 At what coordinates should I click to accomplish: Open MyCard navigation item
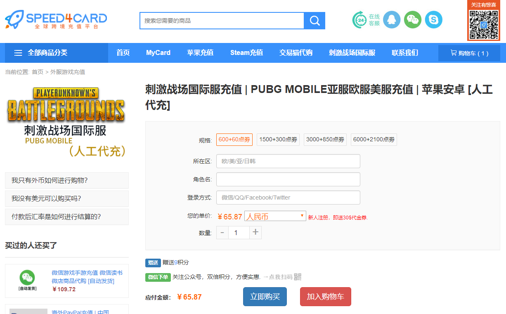point(158,53)
